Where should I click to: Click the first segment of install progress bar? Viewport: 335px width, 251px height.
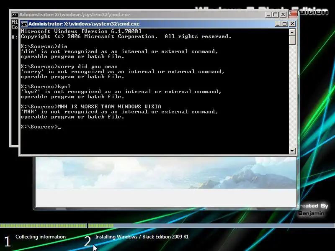point(44,225)
